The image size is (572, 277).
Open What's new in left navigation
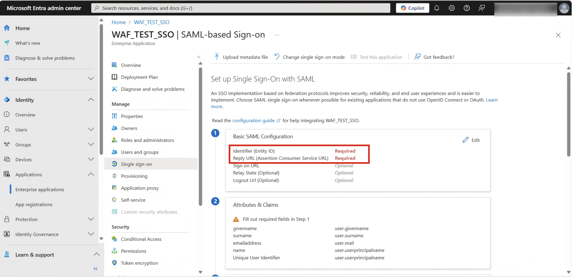pyautogui.click(x=28, y=43)
